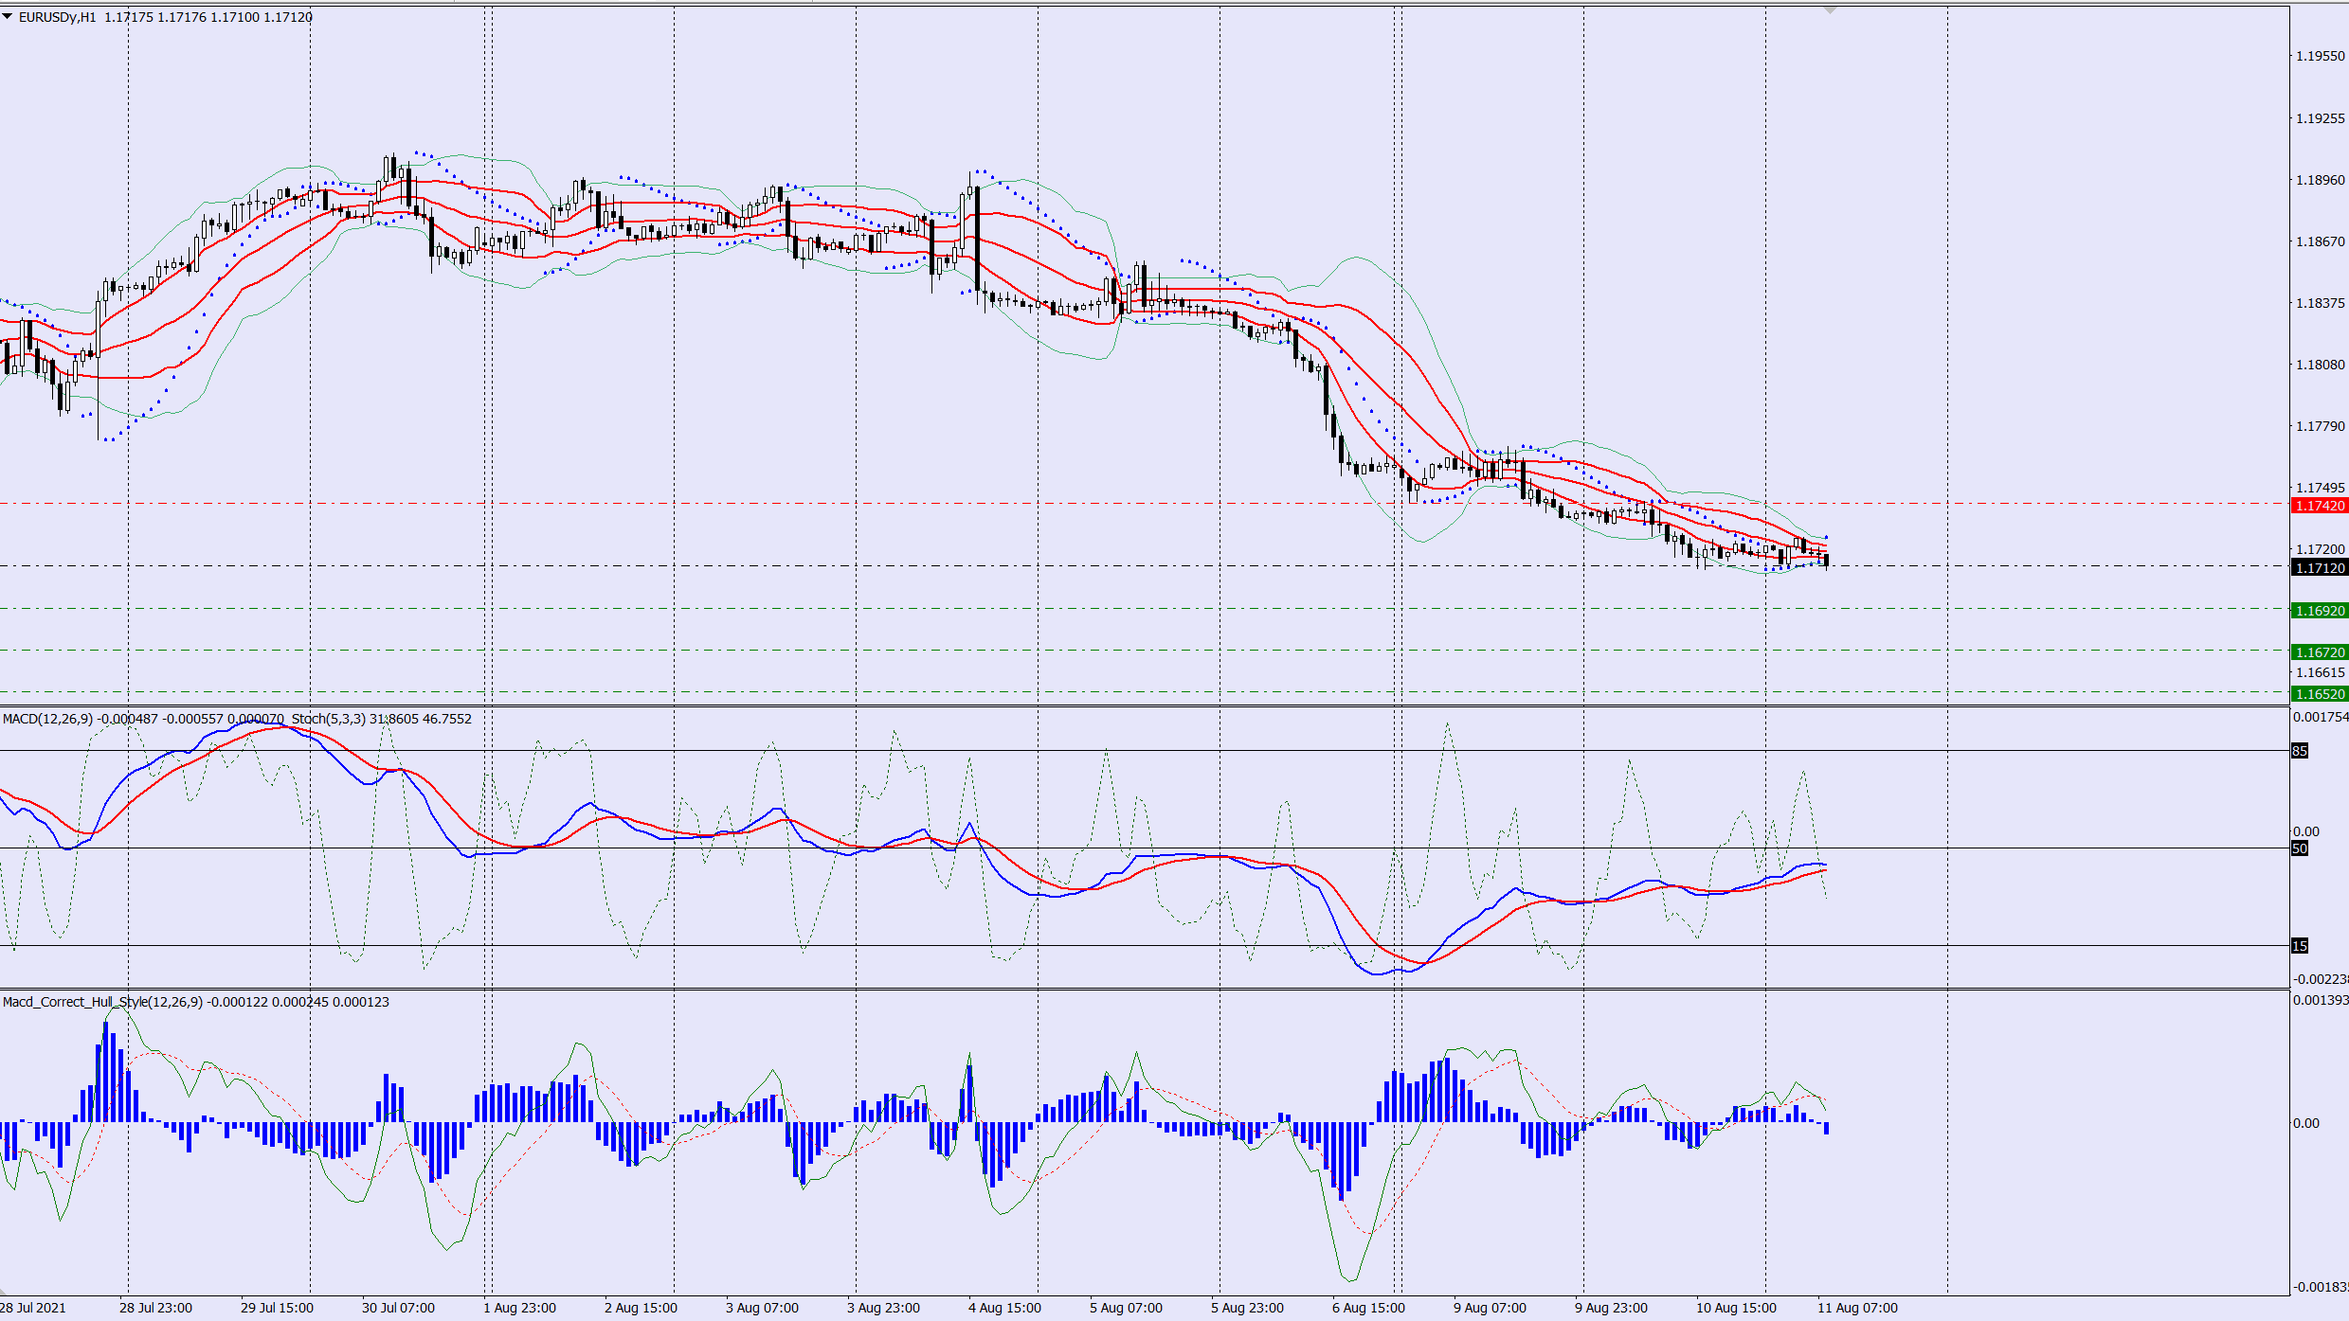Viewport: 2349px width, 1321px height.
Task: Click OHLC values 1.17175 1.17176 1.17100 1.17120
Action: point(208,17)
